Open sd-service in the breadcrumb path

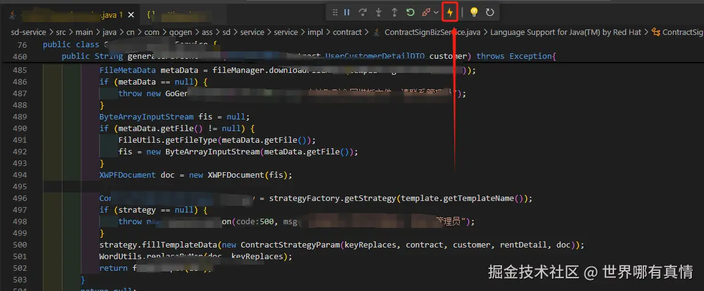click(28, 32)
